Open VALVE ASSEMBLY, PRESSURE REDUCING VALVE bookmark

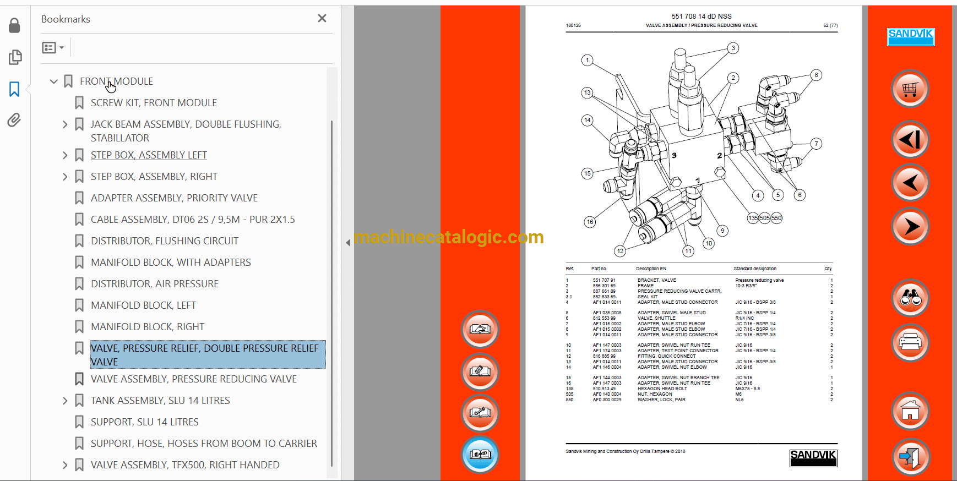pyautogui.click(x=194, y=379)
